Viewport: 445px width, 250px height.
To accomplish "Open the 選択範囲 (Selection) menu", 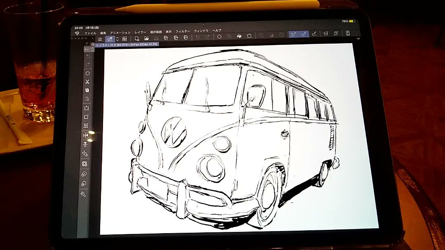I will point(156,32).
